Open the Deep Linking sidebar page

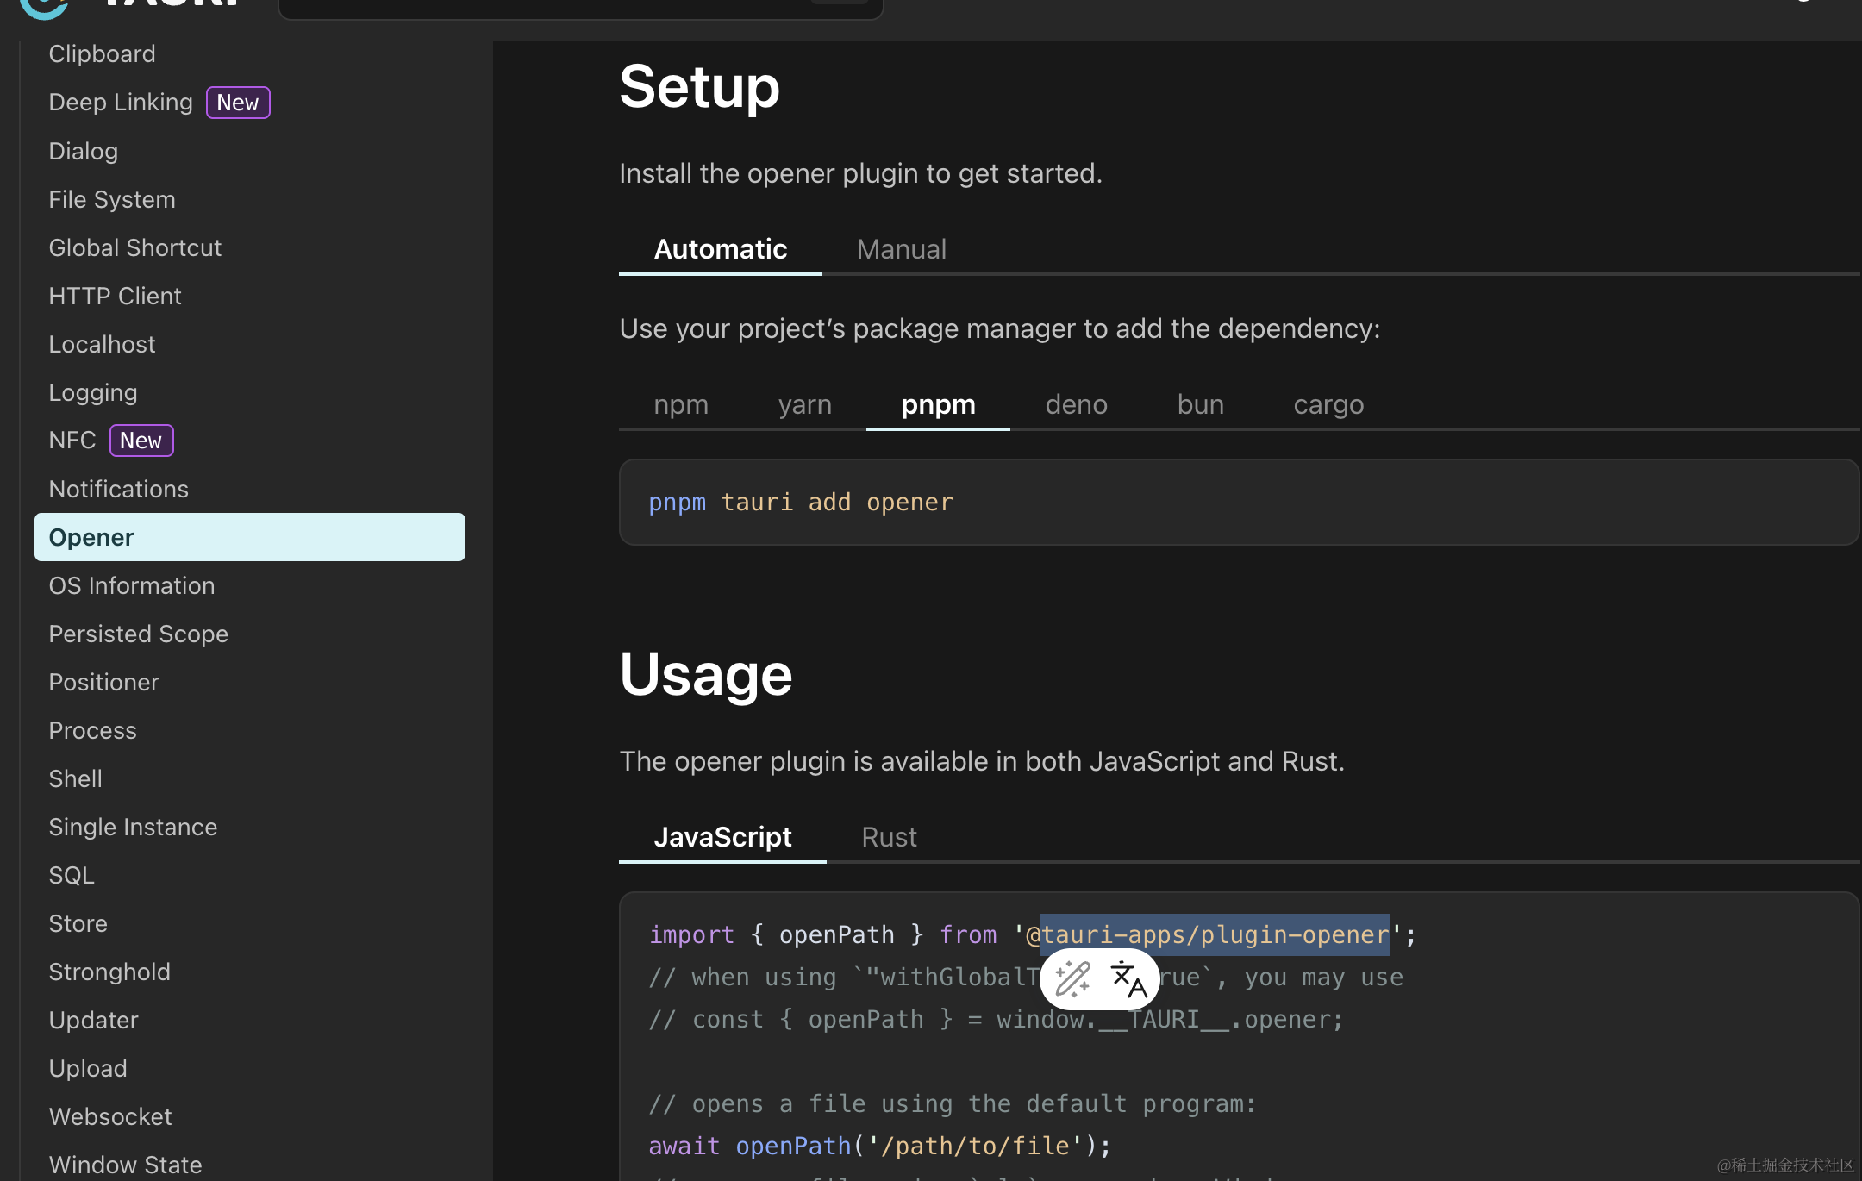click(x=121, y=103)
